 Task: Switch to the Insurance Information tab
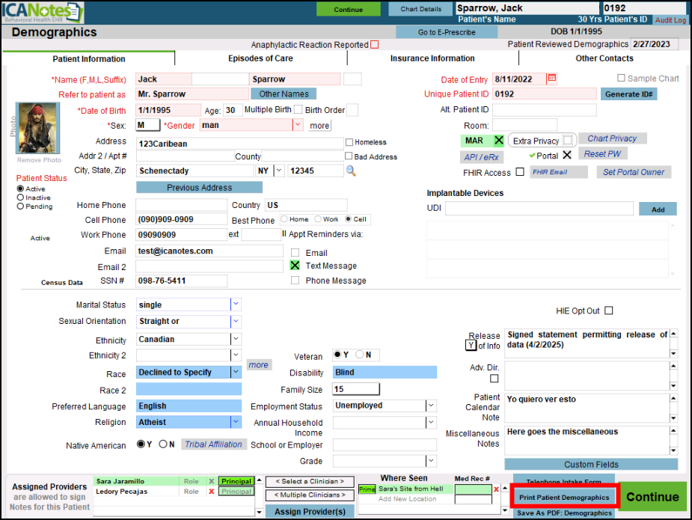click(x=432, y=58)
